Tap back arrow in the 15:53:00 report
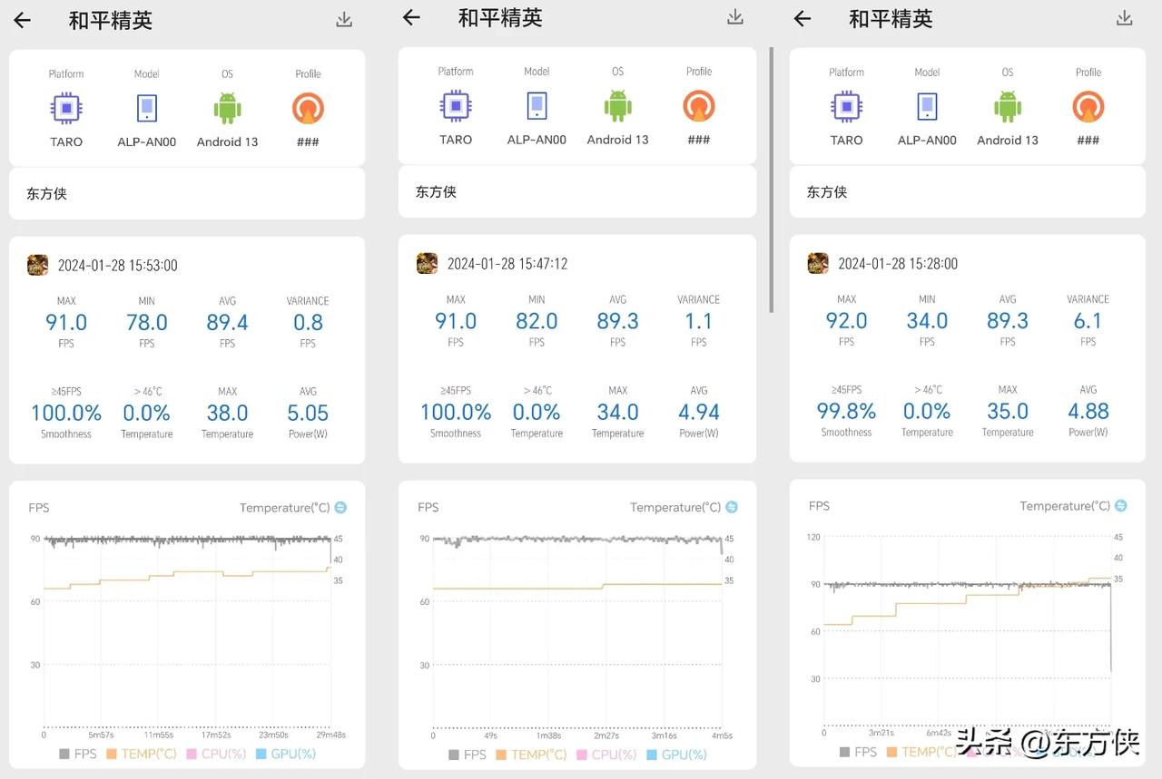Image resolution: width=1162 pixels, height=779 pixels. (23, 21)
